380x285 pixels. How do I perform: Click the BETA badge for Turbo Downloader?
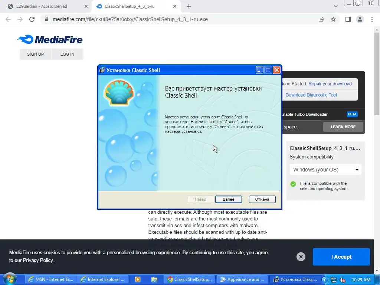(x=352, y=114)
